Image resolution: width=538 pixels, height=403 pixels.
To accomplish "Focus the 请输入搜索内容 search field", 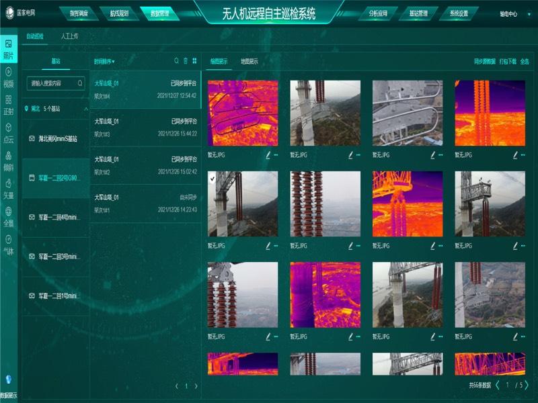I will click(x=56, y=83).
